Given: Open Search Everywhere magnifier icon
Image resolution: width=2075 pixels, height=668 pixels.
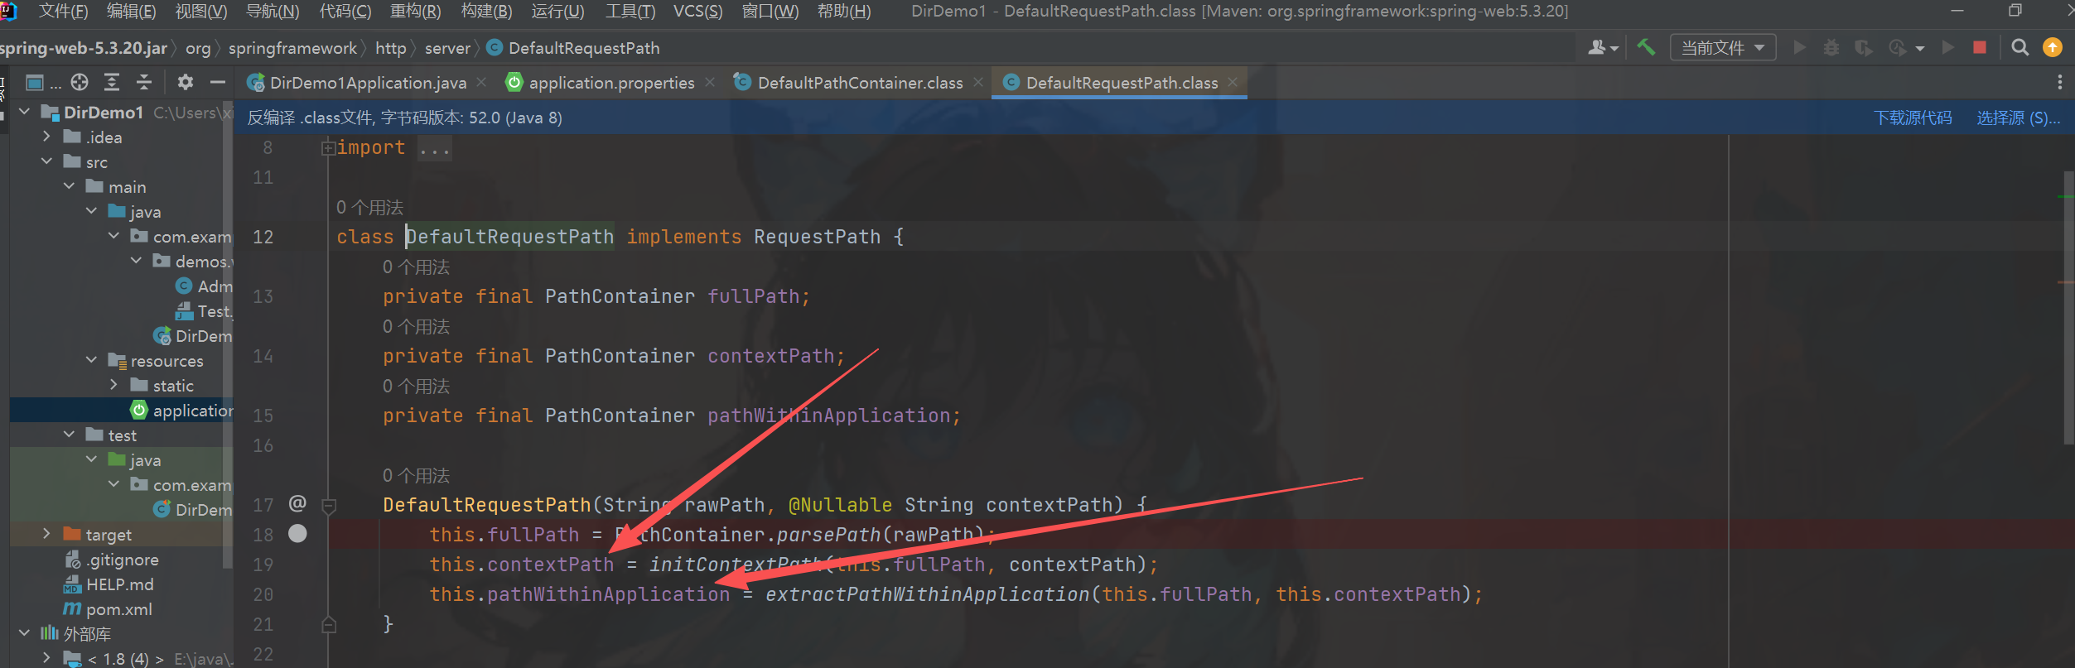Looking at the screenshot, I should [2020, 48].
